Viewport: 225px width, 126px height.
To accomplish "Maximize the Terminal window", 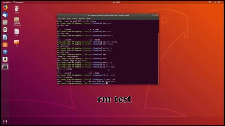I will [155, 15].
